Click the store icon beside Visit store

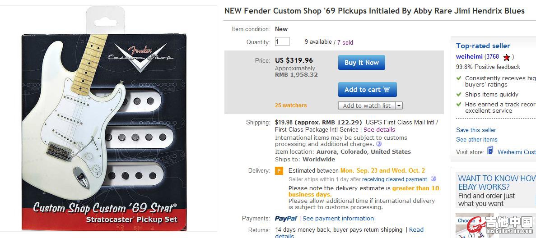(x=490, y=151)
